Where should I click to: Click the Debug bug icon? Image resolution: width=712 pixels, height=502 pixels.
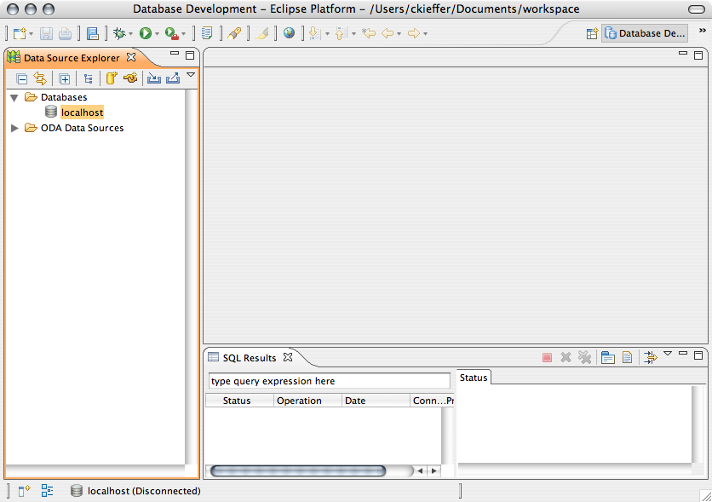[119, 33]
